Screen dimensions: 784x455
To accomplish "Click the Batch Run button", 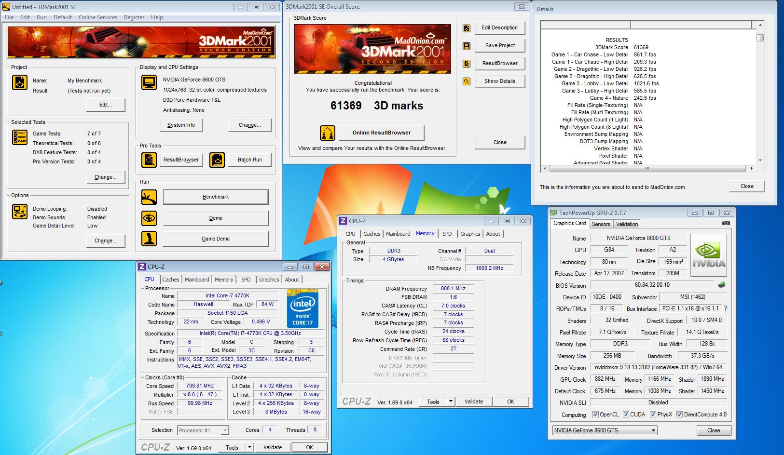I will [x=250, y=160].
